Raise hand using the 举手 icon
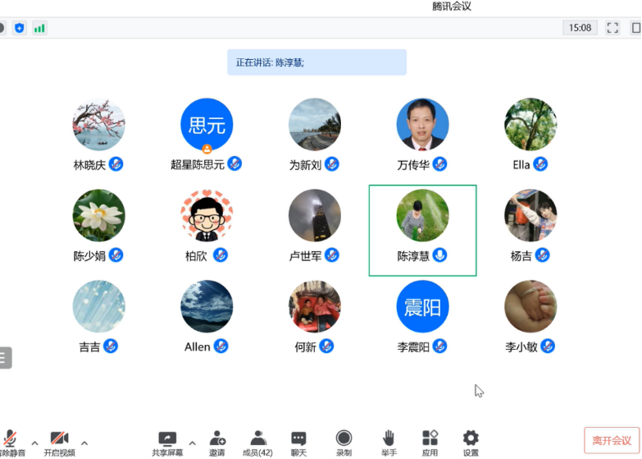The width and height of the screenshot is (642, 459). 389,443
